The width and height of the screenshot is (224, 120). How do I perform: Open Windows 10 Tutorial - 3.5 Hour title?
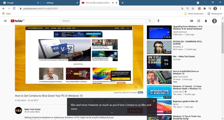pyautogui.click(x=188, y=88)
